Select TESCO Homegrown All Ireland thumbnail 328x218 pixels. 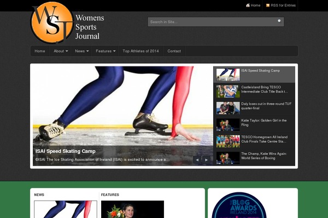(228, 141)
